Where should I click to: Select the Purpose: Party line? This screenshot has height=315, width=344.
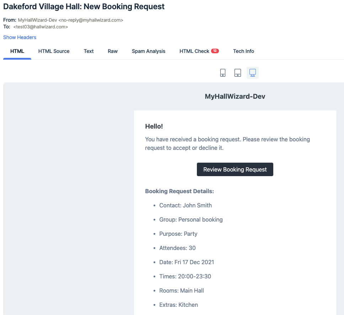pyautogui.click(x=178, y=234)
